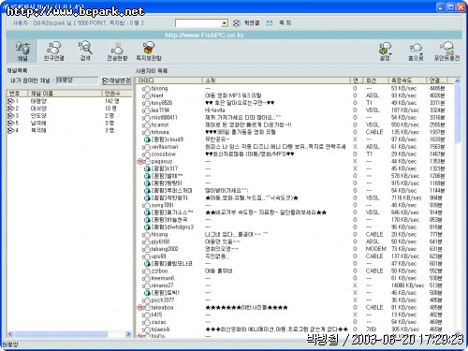This screenshot has height=351, width=468.
Task: Sort channel list by 번호 column header
Action: point(17,93)
